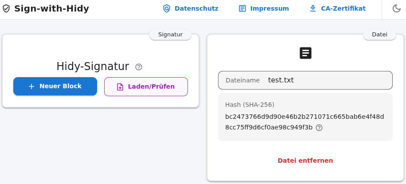Click the Sign-with-Hidy title
This screenshot has width=406, height=184.
pyautogui.click(x=51, y=8)
